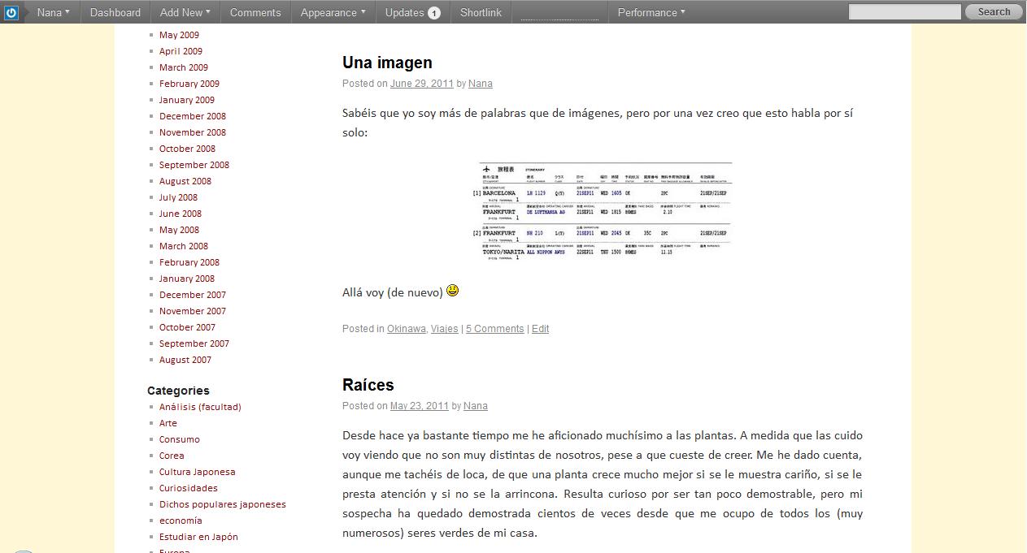Open the 'Raíces' post title

[x=368, y=385]
